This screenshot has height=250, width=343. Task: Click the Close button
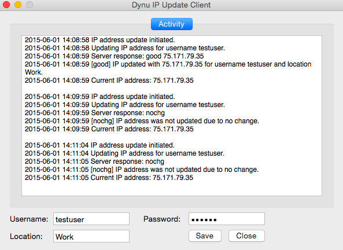[246, 236]
